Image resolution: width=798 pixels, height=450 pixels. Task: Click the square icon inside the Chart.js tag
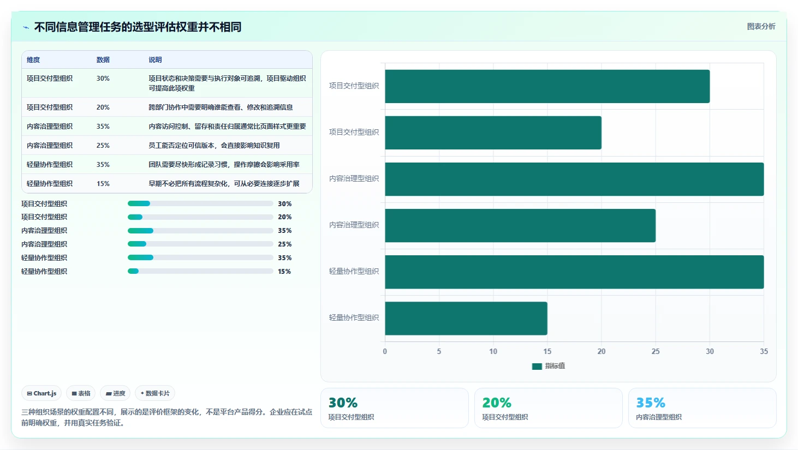point(29,393)
